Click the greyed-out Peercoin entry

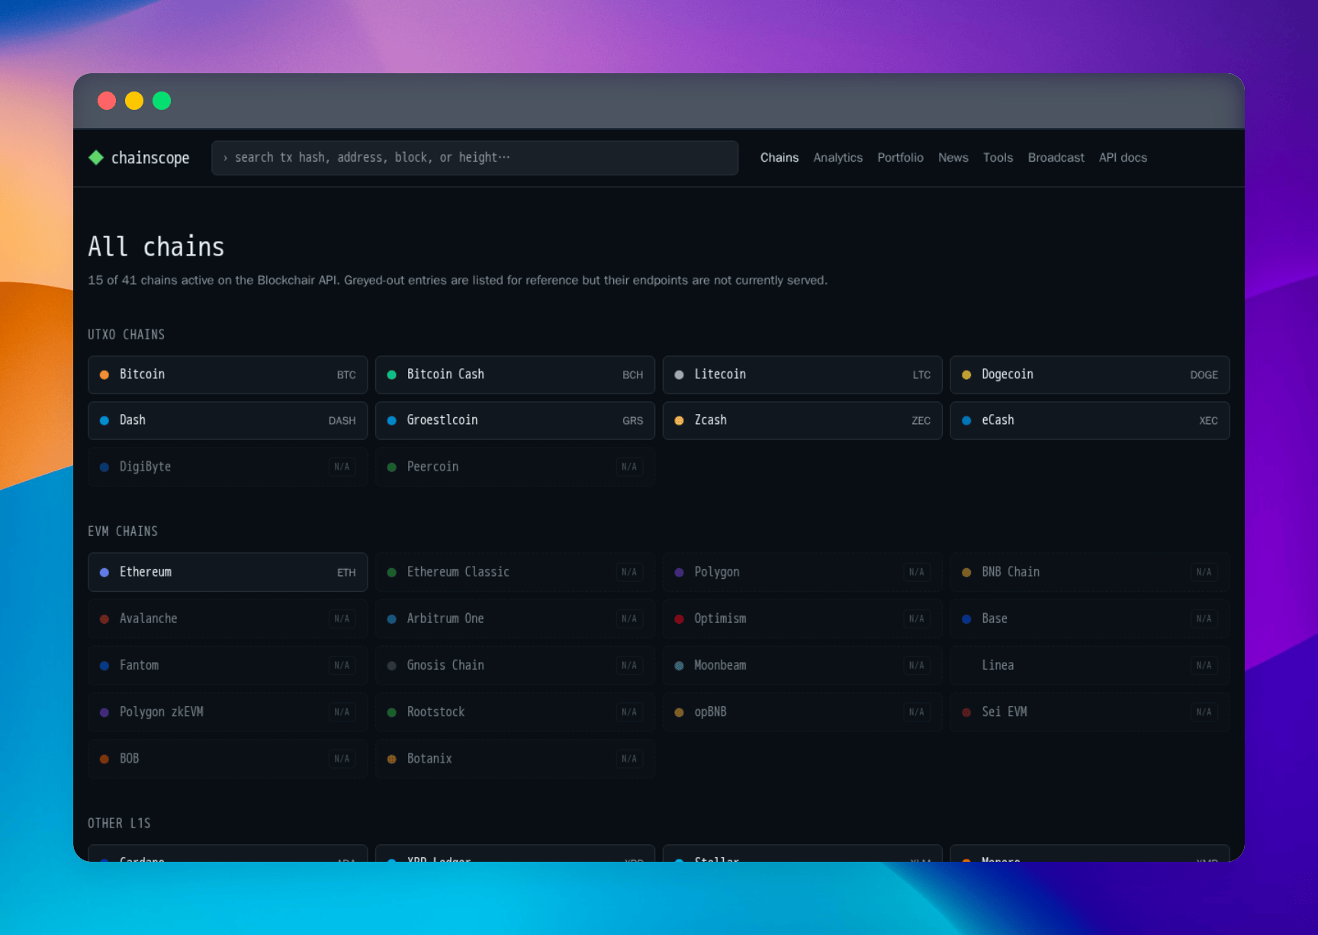515,467
